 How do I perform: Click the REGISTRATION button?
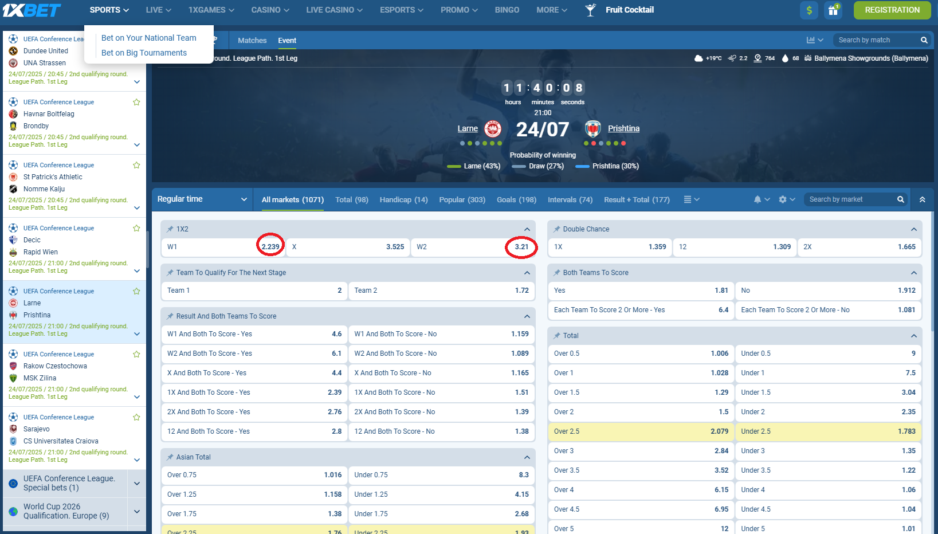(892, 10)
